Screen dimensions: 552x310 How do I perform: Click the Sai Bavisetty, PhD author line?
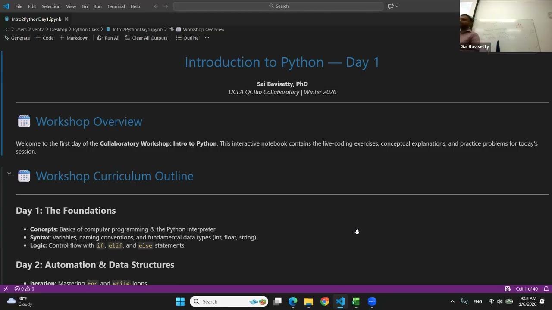pyautogui.click(x=282, y=84)
